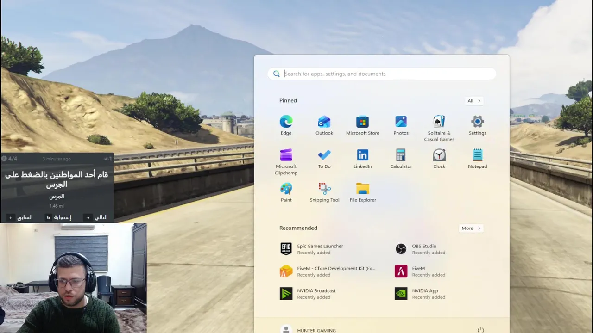Open Solitaire & Casual Games

point(439,129)
